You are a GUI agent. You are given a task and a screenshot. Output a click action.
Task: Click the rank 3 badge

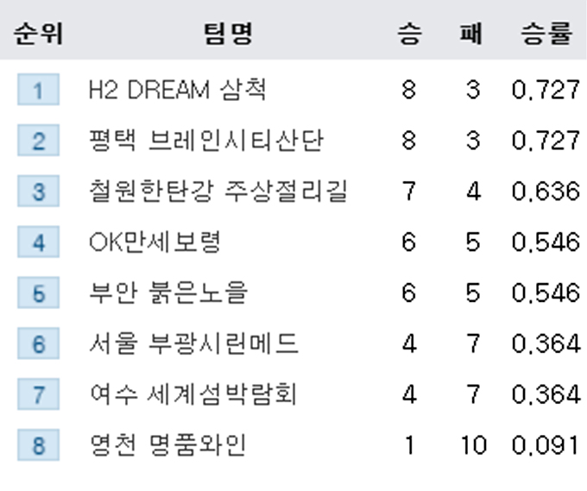click(x=38, y=191)
